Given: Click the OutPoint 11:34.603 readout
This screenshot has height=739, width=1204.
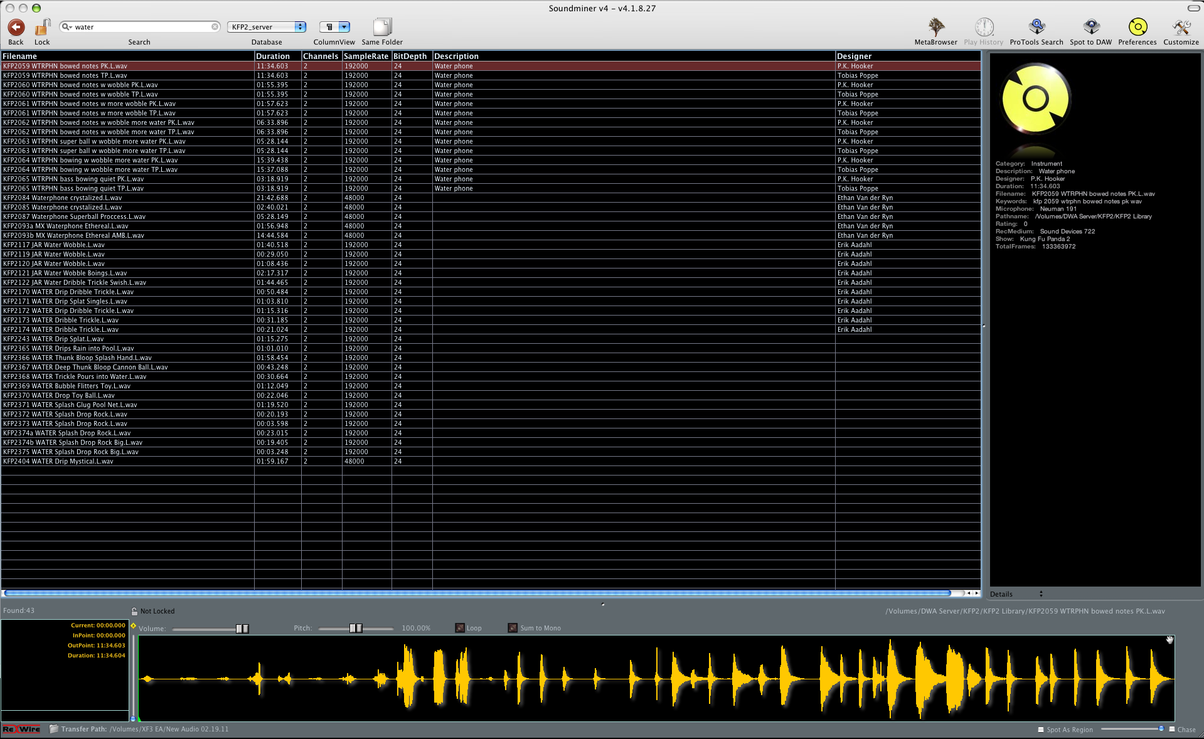Looking at the screenshot, I should 97,645.
